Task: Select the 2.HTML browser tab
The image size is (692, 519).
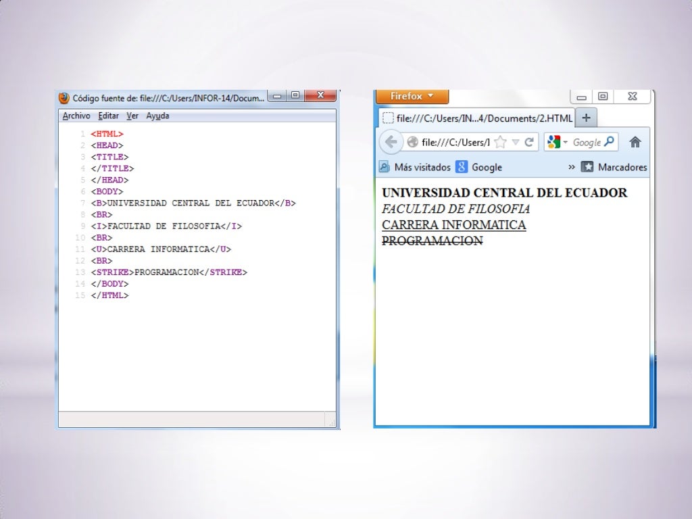Action: pos(477,118)
